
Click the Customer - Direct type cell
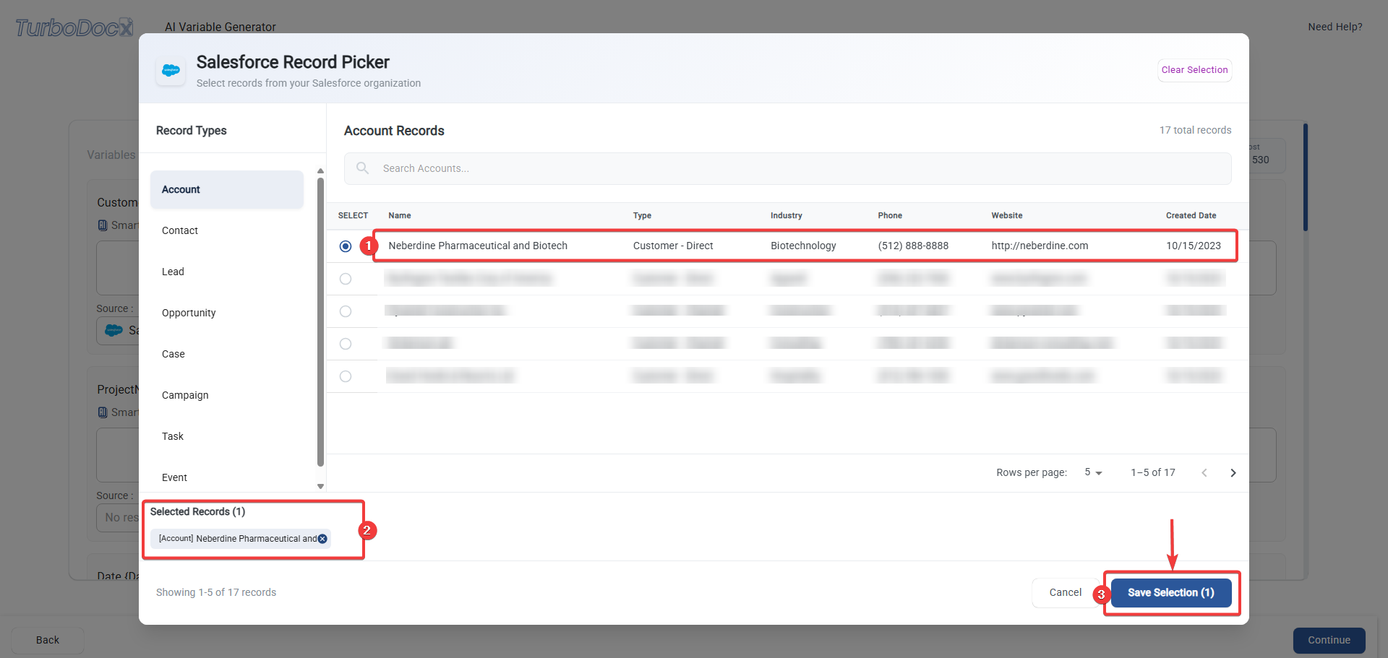click(x=673, y=246)
